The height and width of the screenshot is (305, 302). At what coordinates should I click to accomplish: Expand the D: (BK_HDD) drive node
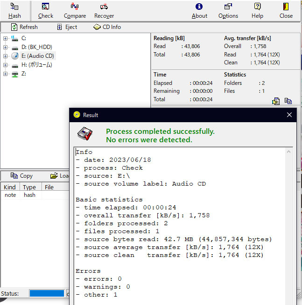click(6, 47)
